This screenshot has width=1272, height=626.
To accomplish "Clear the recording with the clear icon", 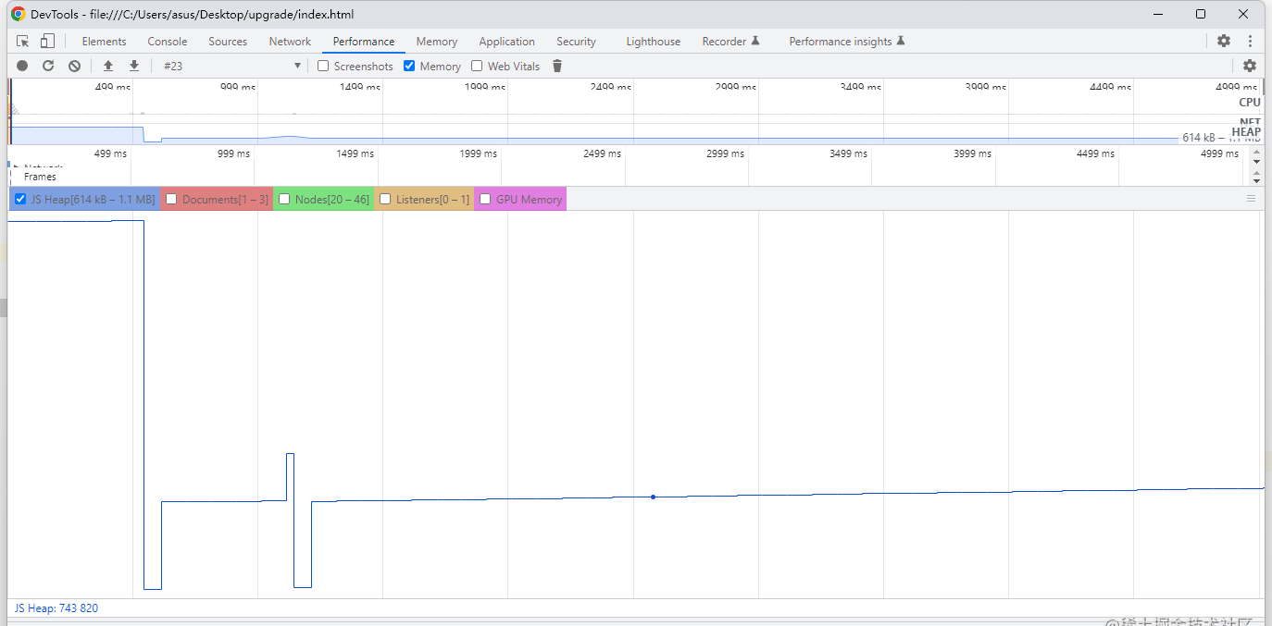I will click(74, 66).
